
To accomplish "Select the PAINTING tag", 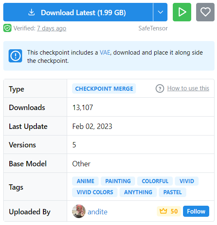I will pyautogui.click(x=118, y=181).
